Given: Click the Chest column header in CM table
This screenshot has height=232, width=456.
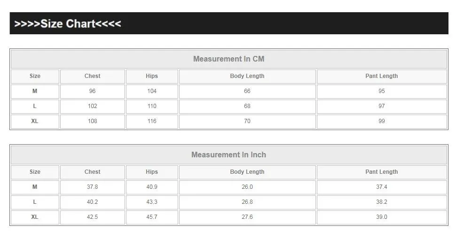Looking at the screenshot, I should tap(92, 76).
